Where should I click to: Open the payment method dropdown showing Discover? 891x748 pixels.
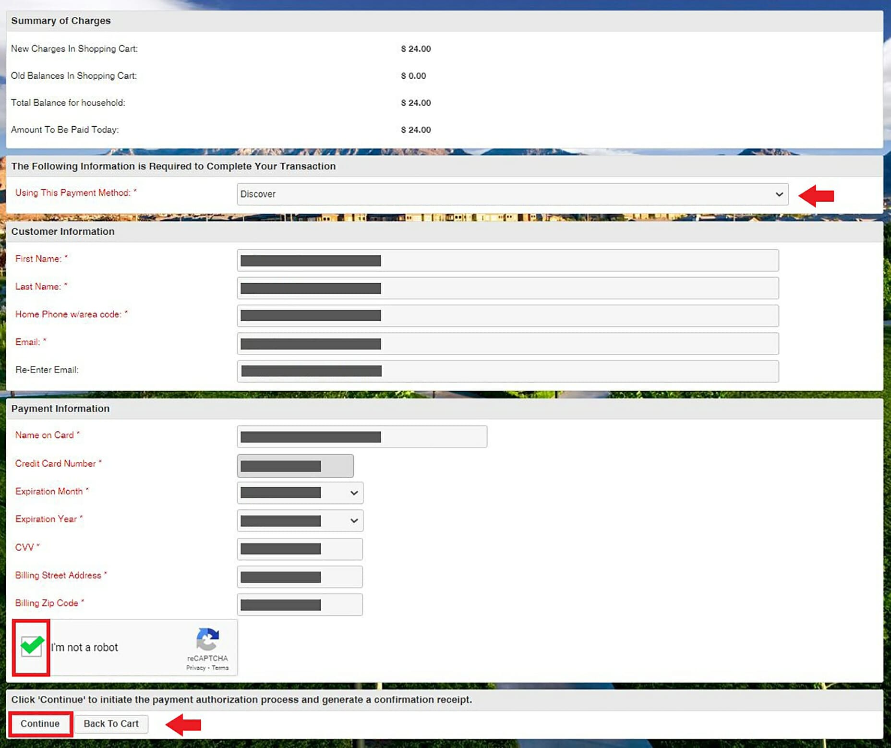(512, 194)
